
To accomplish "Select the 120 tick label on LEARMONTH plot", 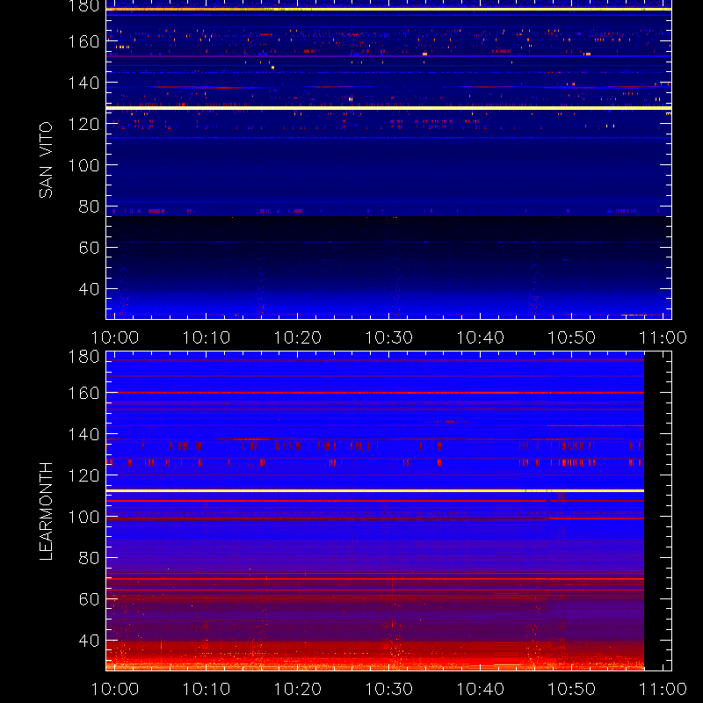I will 83,475.
